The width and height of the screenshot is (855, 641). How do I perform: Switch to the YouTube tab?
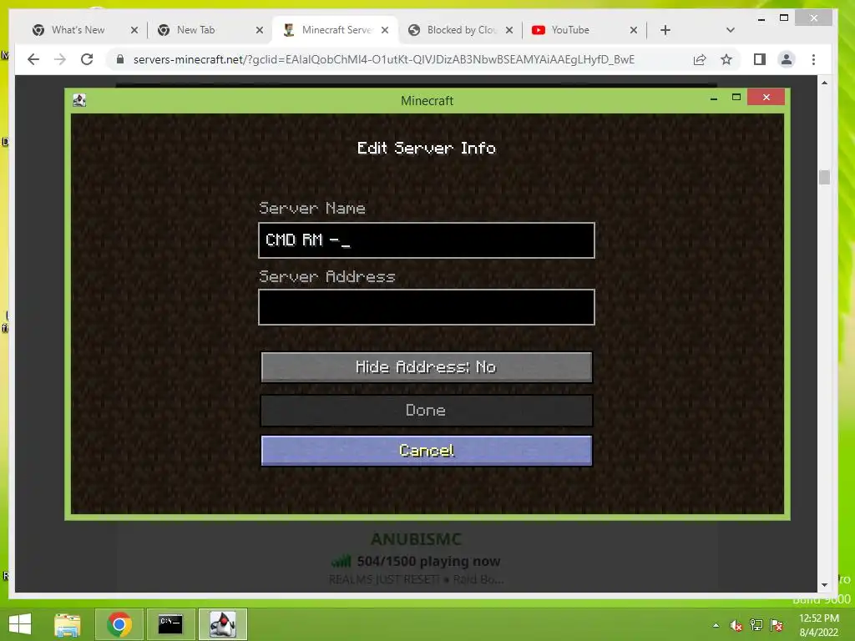[569, 30]
